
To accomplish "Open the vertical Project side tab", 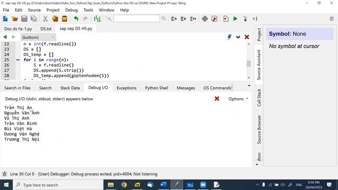I will tap(259, 35).
